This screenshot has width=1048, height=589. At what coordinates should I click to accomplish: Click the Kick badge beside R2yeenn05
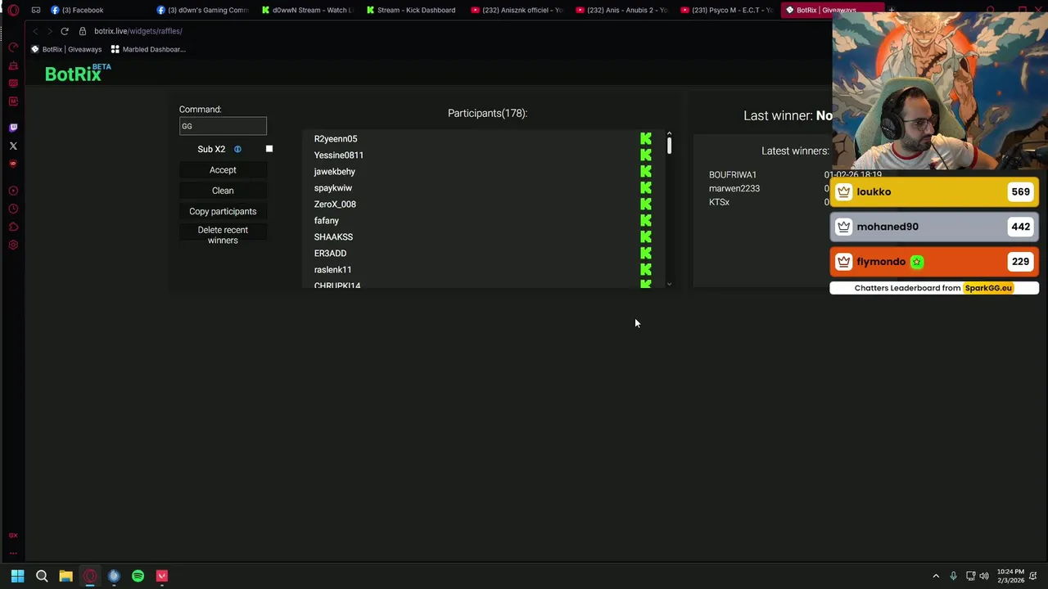click(646, 139)
